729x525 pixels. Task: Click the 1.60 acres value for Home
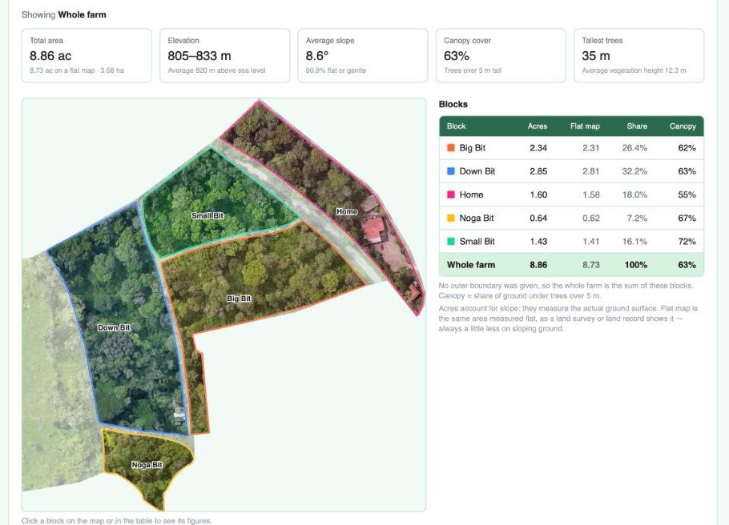tap(538, 194)
